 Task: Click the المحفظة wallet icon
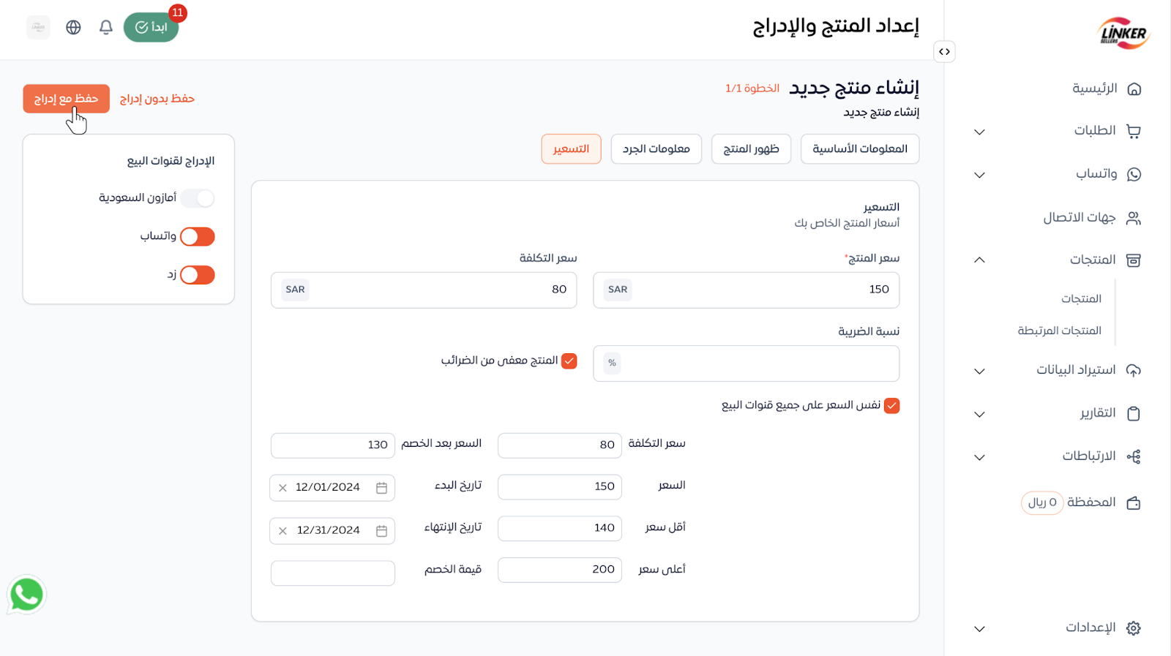(1134, 502)
